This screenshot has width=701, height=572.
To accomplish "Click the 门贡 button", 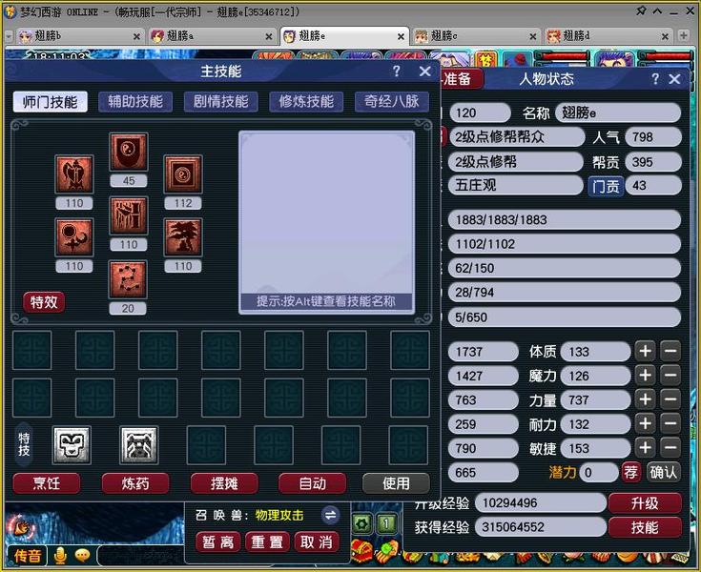I will coord(606,186).
